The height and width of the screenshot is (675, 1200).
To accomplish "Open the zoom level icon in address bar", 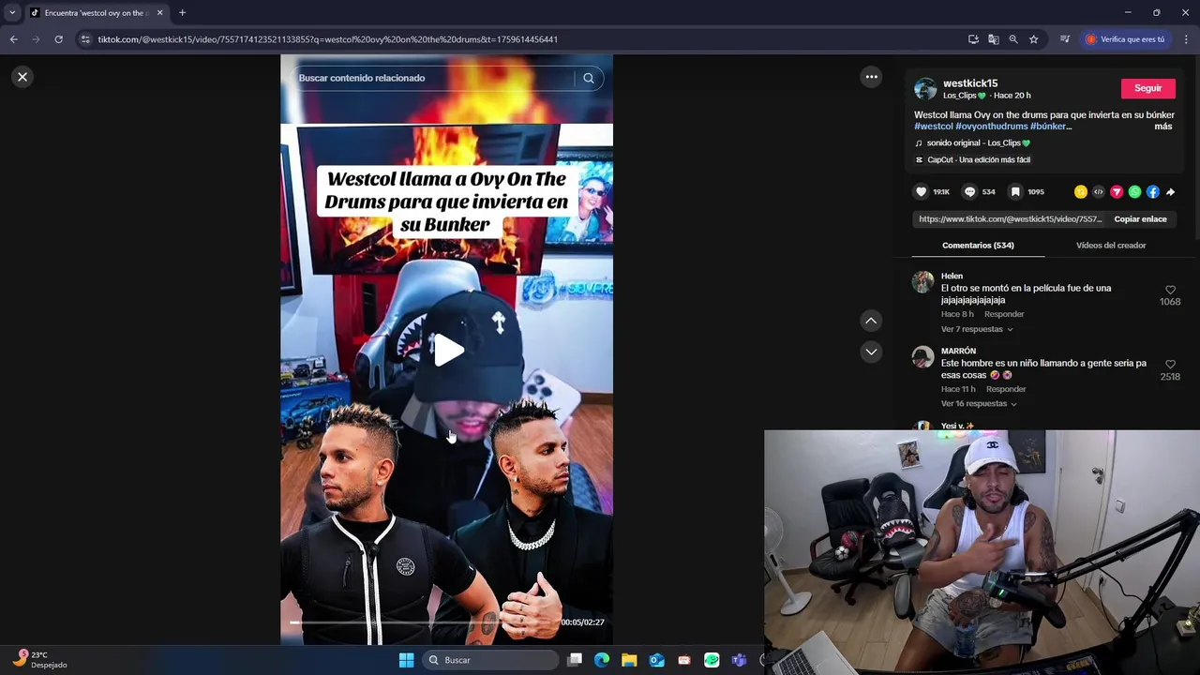I will point(1013,39).
